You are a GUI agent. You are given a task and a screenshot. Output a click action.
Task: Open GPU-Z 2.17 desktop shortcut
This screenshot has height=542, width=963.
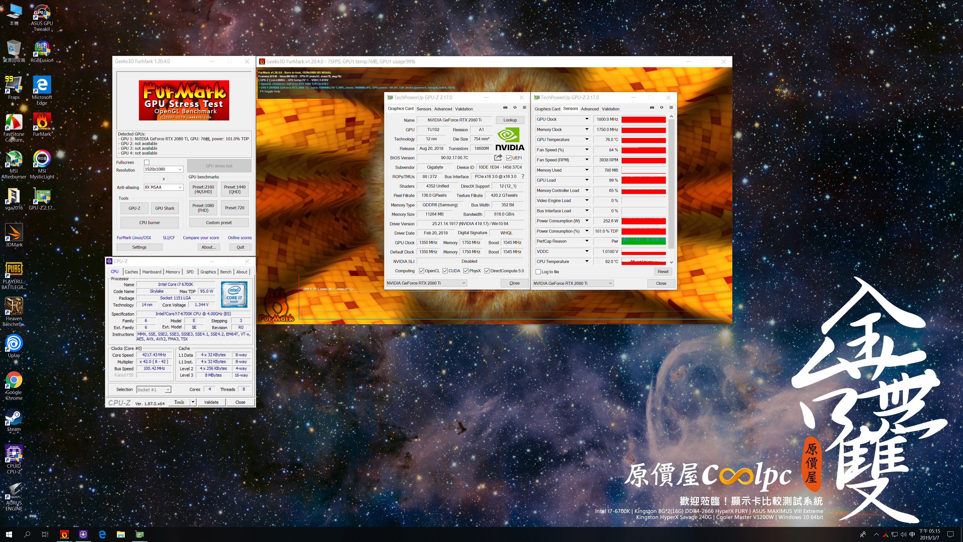pyautogui.click(x=41, y=199)
